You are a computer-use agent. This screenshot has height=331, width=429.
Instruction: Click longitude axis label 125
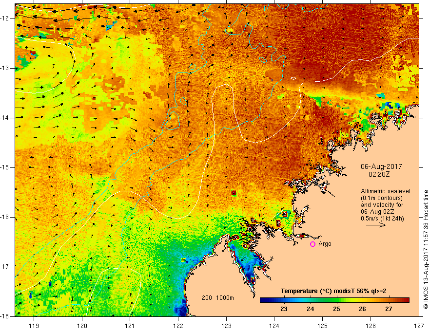click(323, 326)
